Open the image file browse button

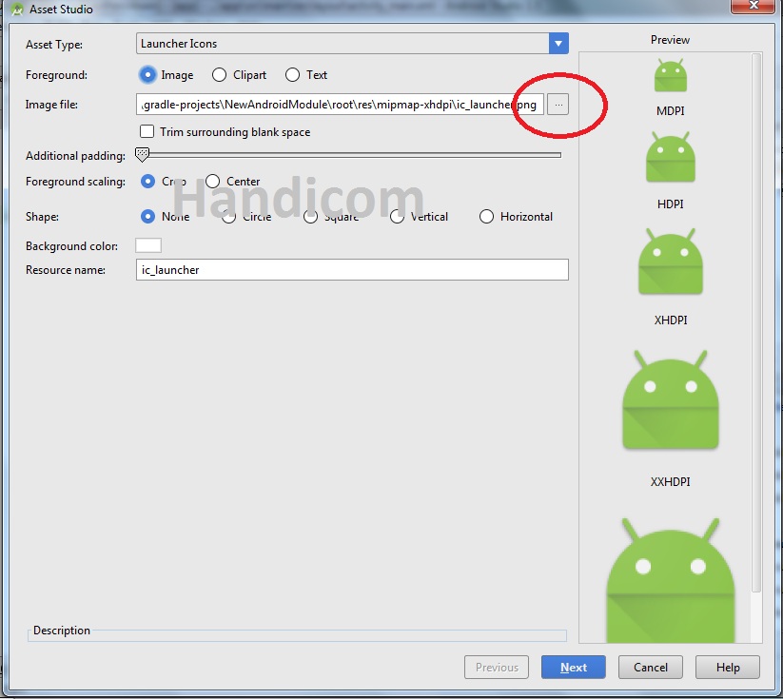[x=558, y=105]
